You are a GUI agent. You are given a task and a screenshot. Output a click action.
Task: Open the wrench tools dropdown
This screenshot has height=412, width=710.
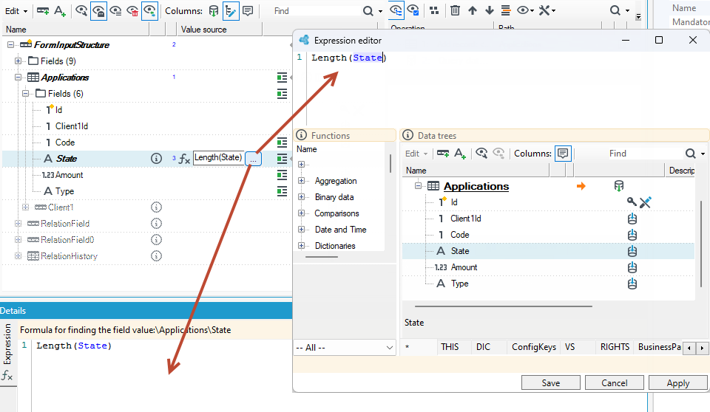[x=547, y=11]
